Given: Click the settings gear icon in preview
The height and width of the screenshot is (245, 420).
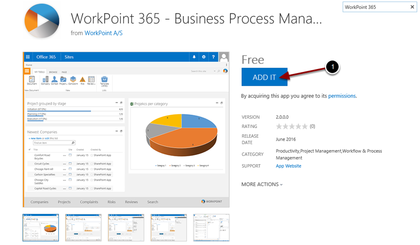Looking at the screenshot, I should click(203, 57).
